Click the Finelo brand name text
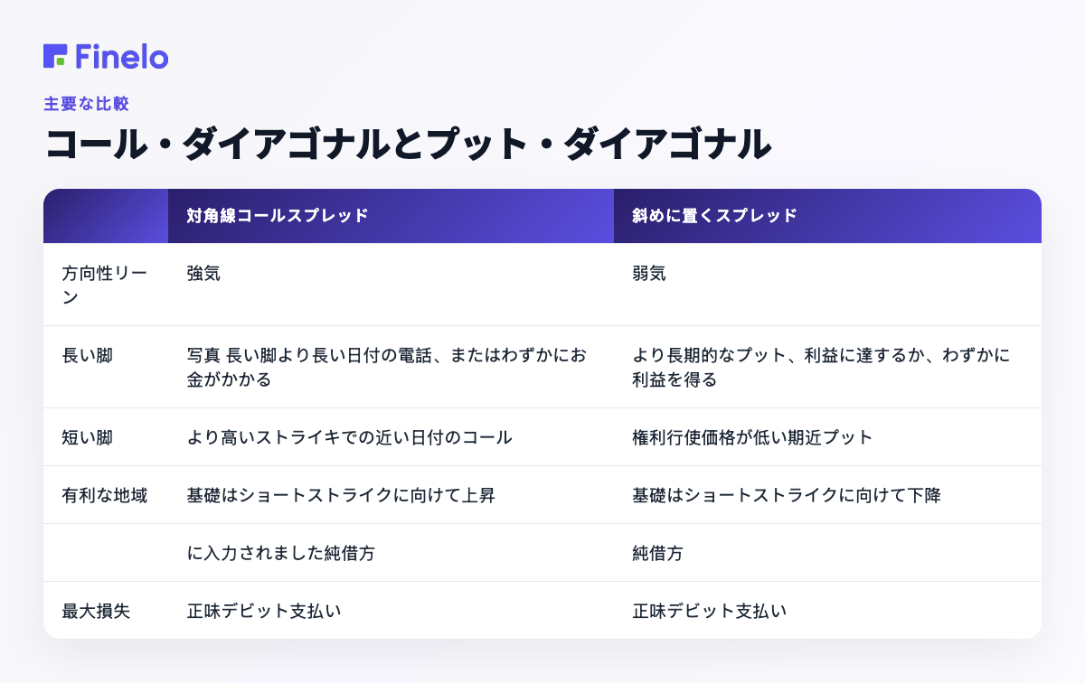The width and height of the screenshot is (1085, 683). tap(122, 56)
